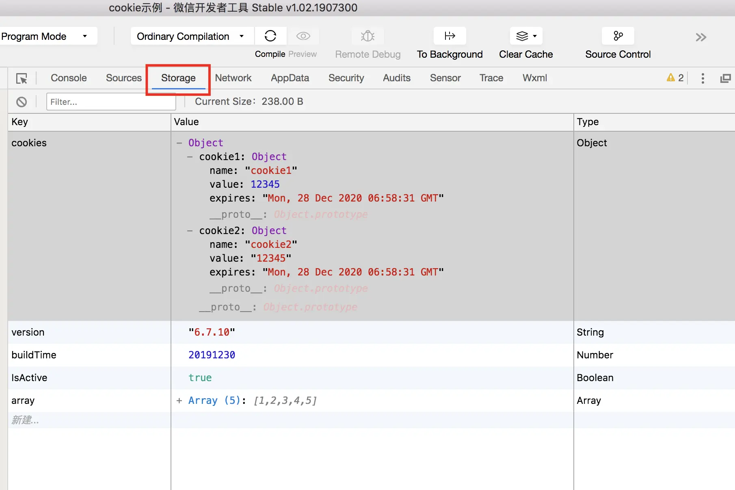Open the Audits tab
Image resolution: width=735 pixels, height=490 pixels.
pos(397,78)
